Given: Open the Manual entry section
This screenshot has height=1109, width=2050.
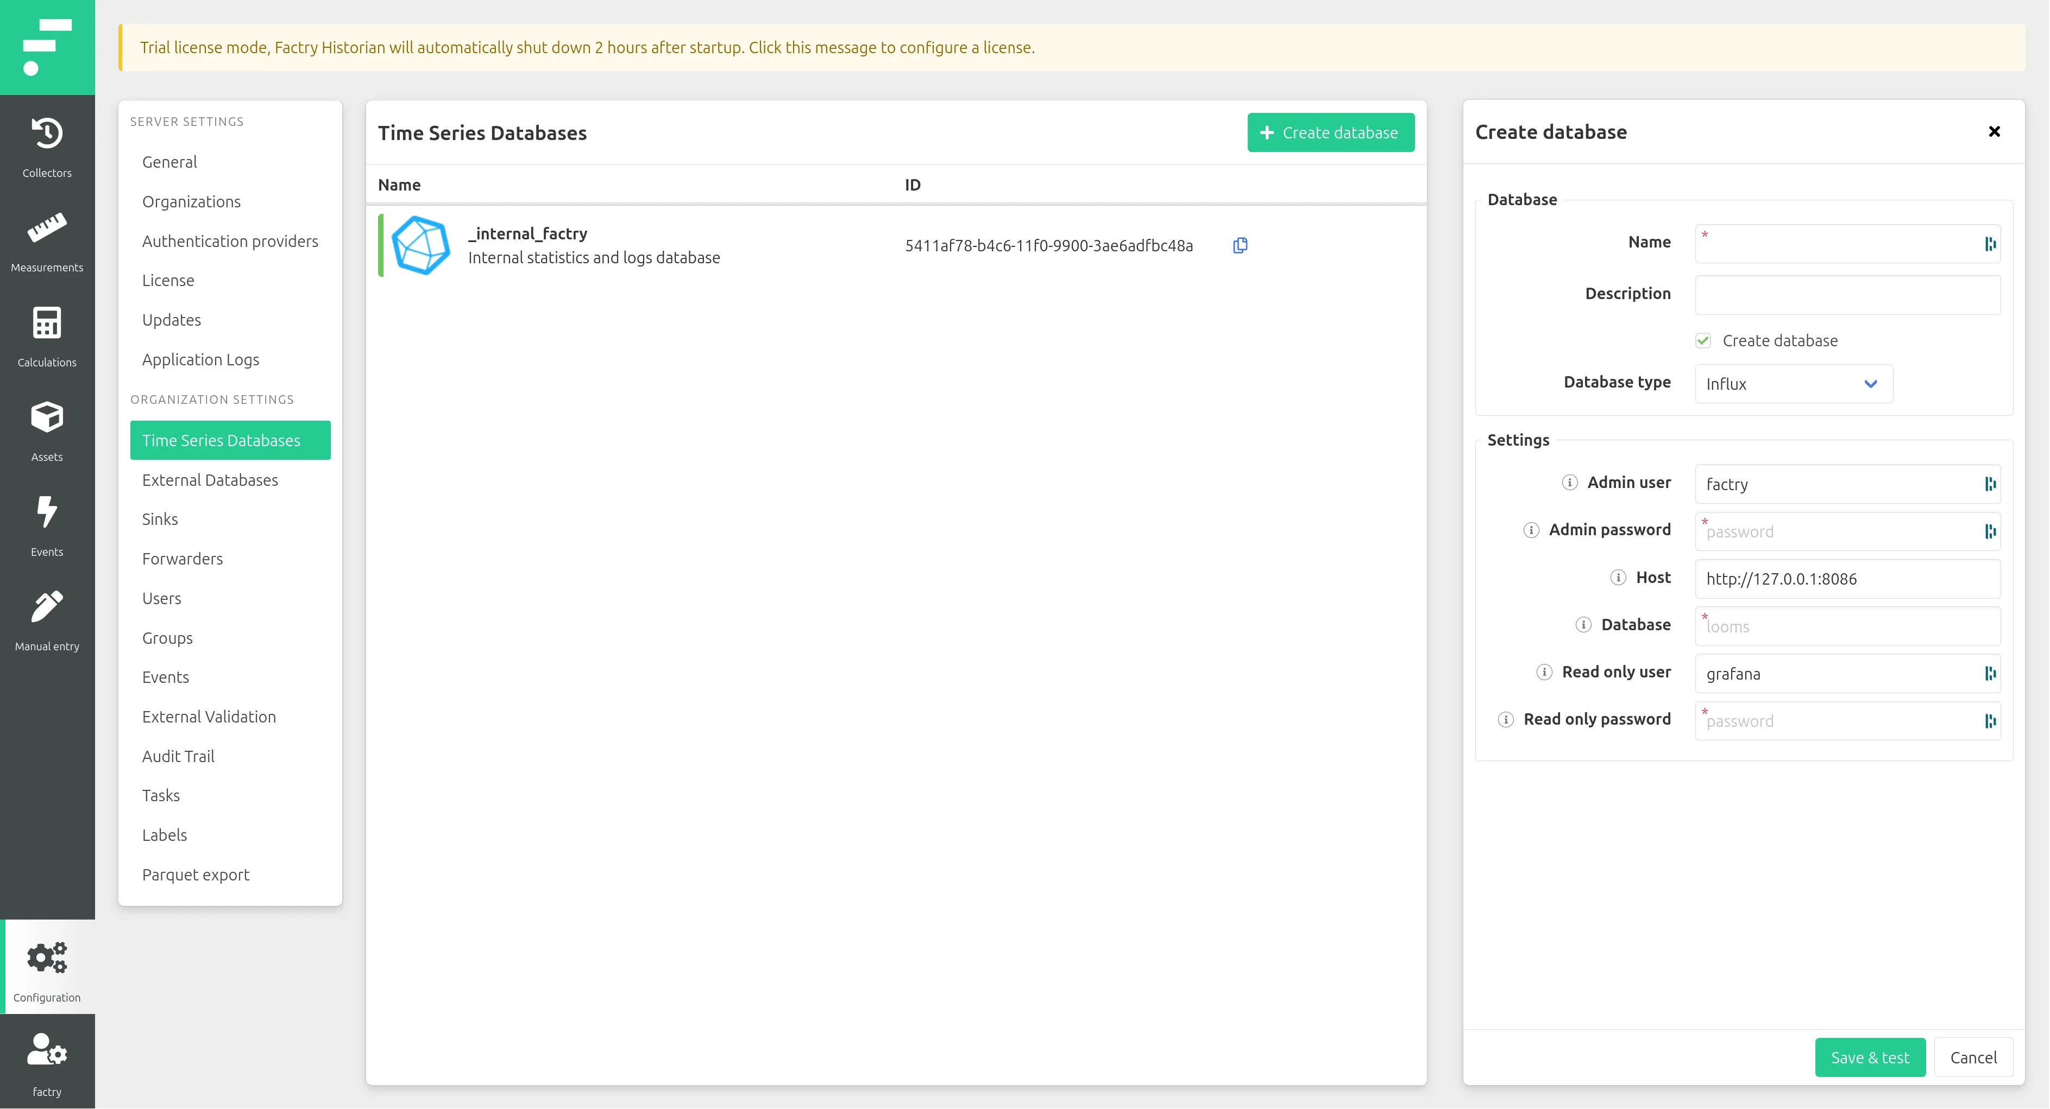Looking at the screenshot, I should [x=47, y=620].
